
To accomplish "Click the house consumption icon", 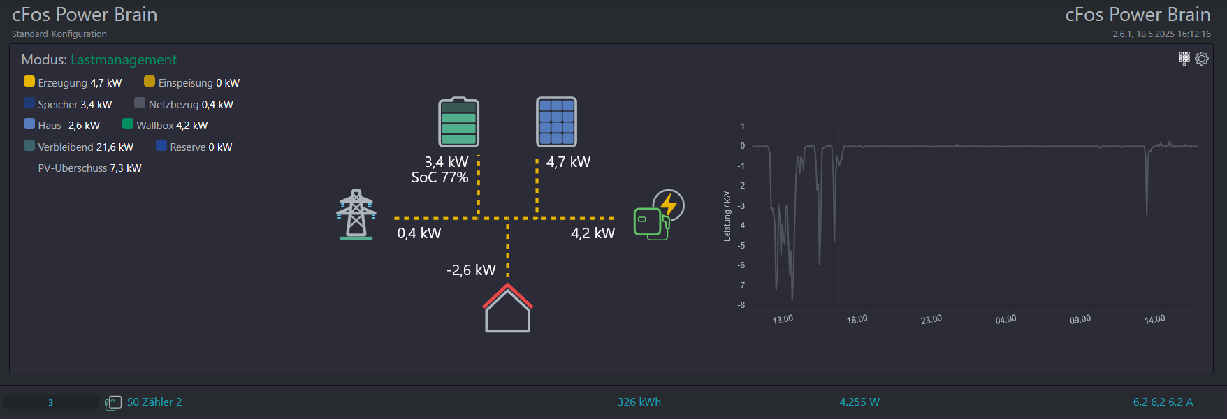I will (x=508, y=307).
